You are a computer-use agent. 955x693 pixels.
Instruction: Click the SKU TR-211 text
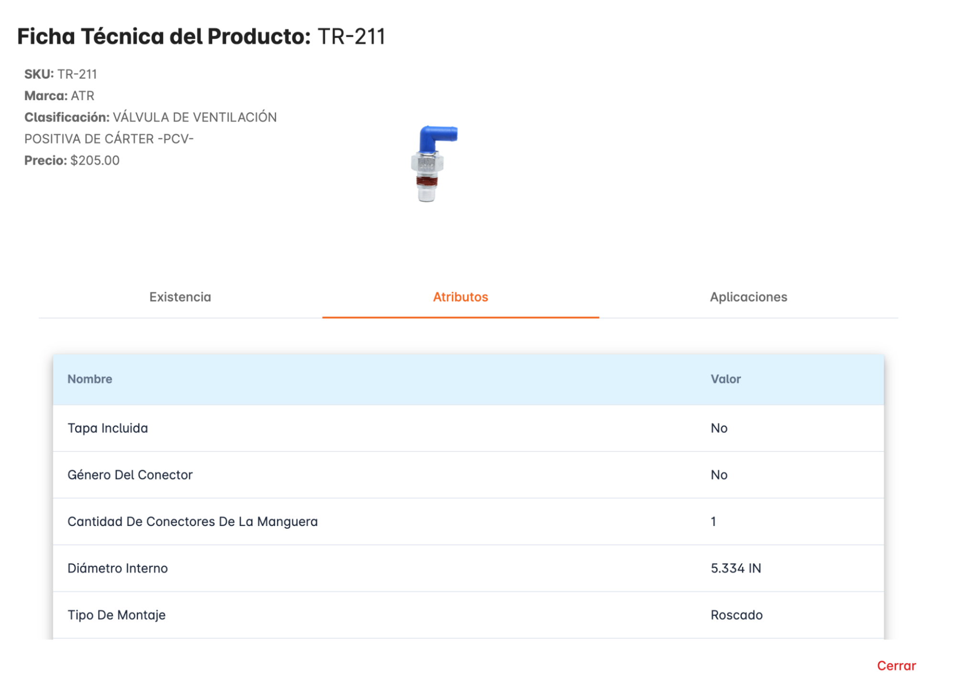pyautogui.click(x=61, y=74)
